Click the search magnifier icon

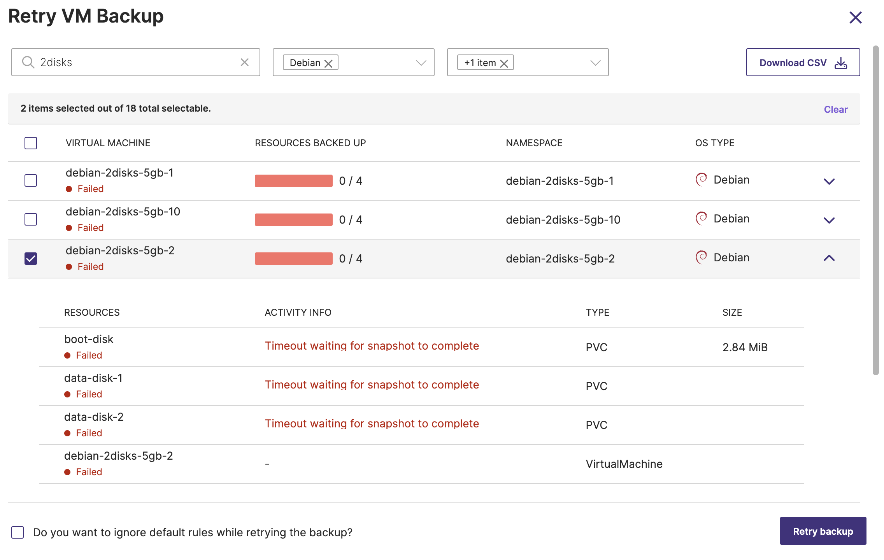(28, 62)
